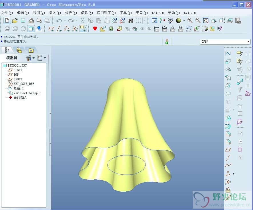Image resolution: width=253 pixels, height=210 pixels.
Task: Switch to the folder browser tab
Action: pos(19,50)
